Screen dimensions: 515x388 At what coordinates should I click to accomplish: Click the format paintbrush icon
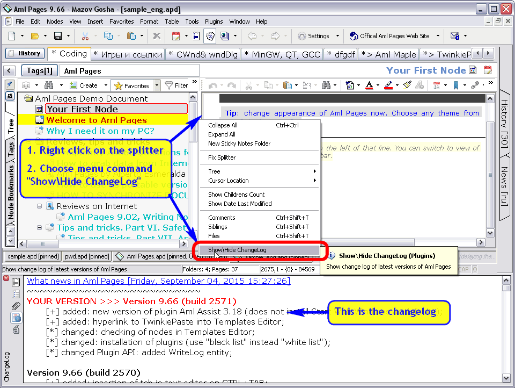[x=407, y=85]
